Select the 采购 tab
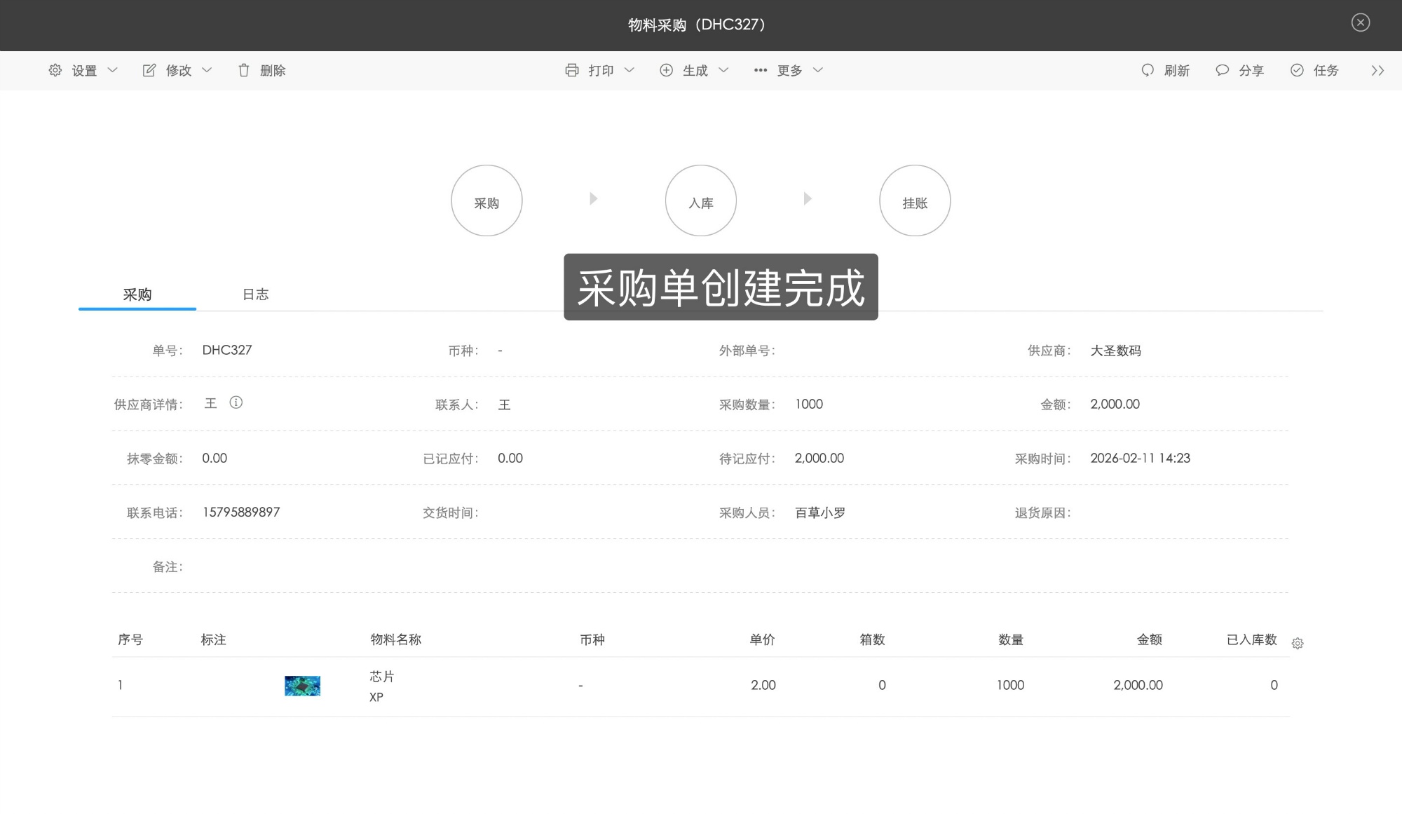The image size is (1402, 814). [137, 294]
